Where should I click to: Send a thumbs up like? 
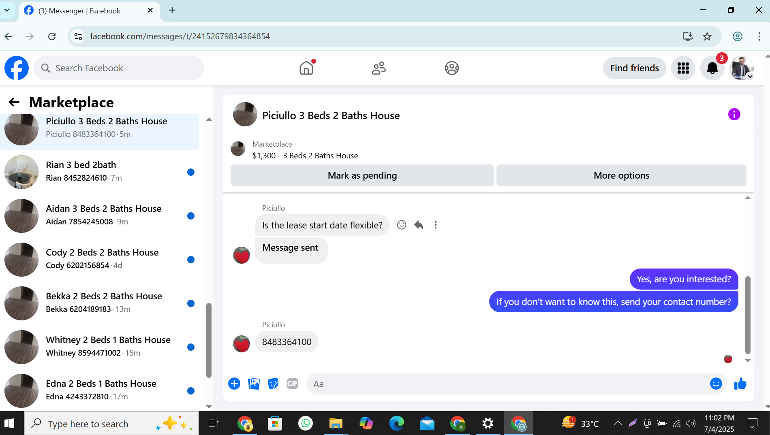click(x=740, y=384)
